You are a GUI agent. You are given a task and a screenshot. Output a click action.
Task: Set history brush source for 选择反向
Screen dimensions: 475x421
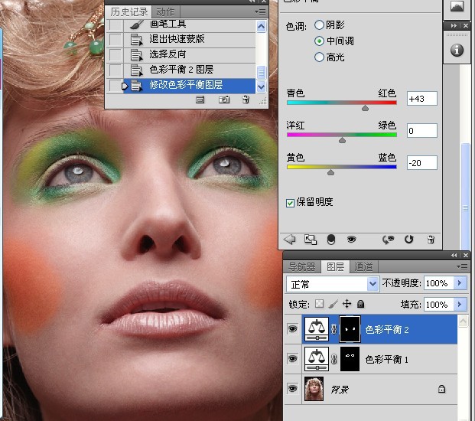(115, 55)
